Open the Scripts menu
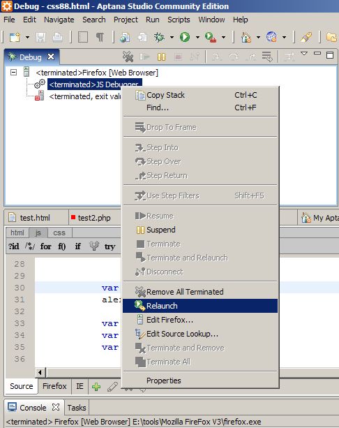 [x=179, y=20]
